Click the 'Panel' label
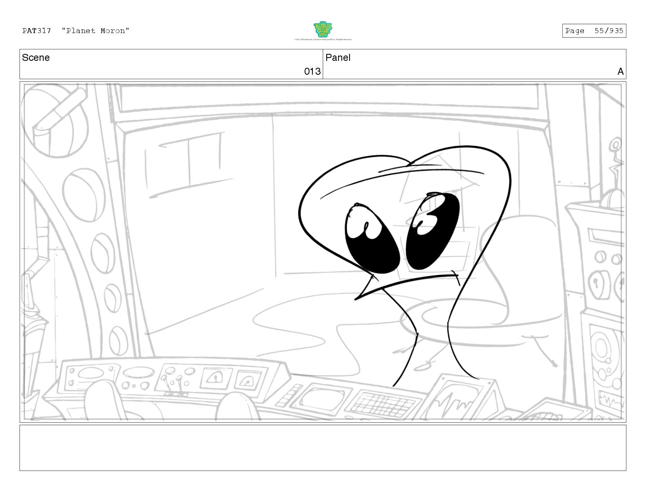This screenshot has width=646, height=500. tap(338, 58)
